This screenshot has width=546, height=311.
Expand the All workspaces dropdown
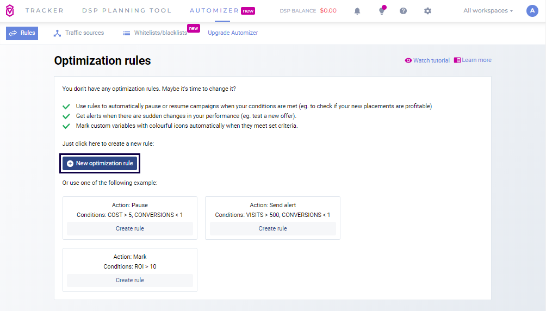click(x=488, y=11)
